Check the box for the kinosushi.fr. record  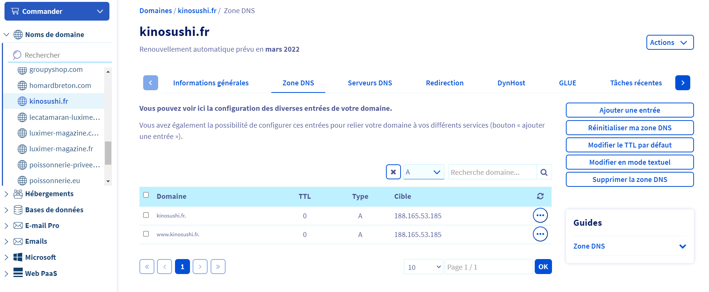coord(146,215)
